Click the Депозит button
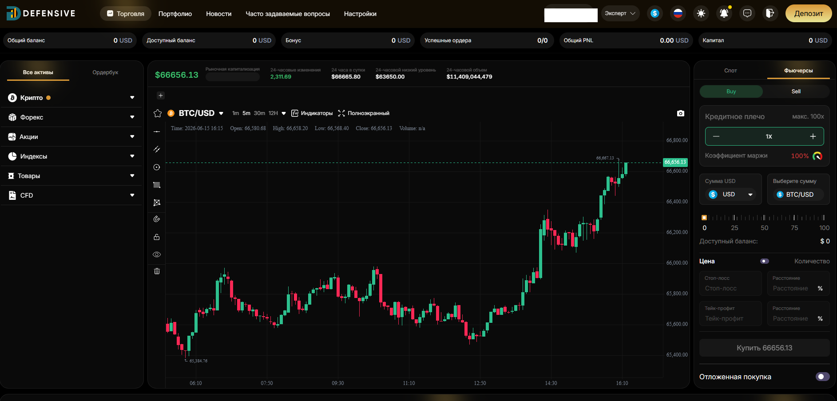This screenshot has height=401, width=837. [x=809, y=13]
